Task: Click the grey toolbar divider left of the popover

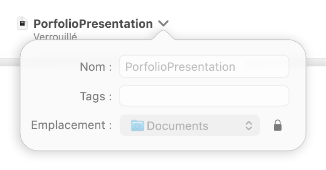Action: tap(9, 62)
